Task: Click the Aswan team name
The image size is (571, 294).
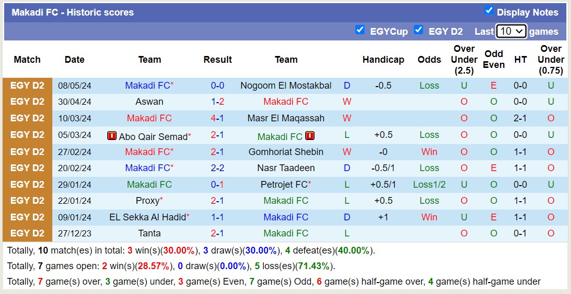Action: (x=149, y=102)
